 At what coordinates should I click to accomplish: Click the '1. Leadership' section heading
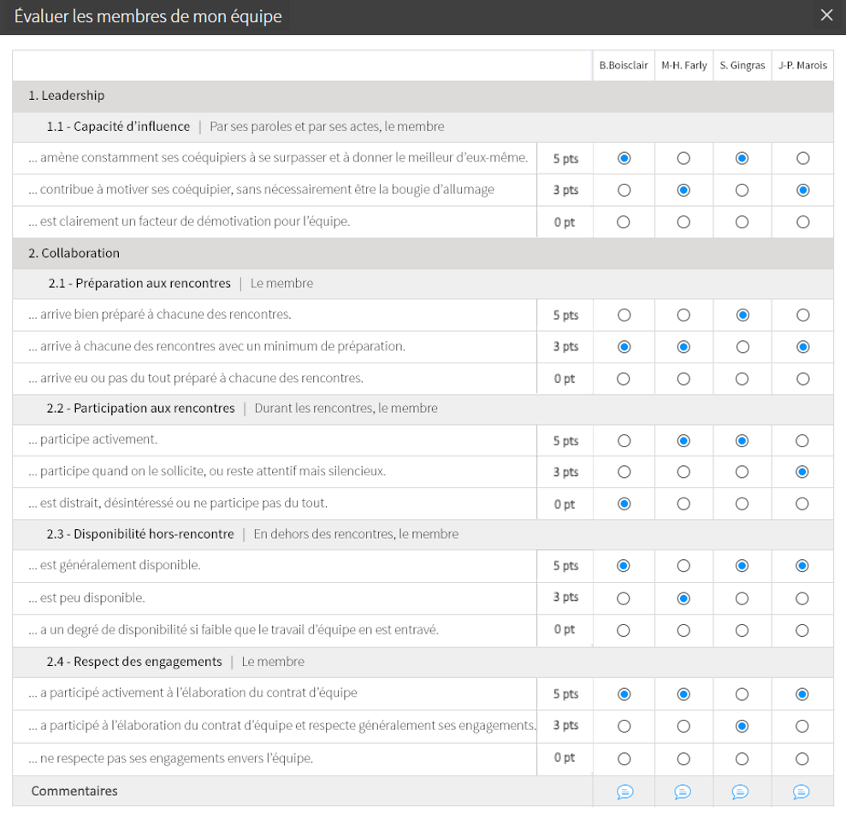pos(67,96)
